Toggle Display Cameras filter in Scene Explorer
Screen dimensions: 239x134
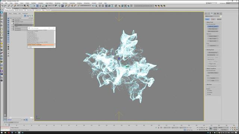8,25
